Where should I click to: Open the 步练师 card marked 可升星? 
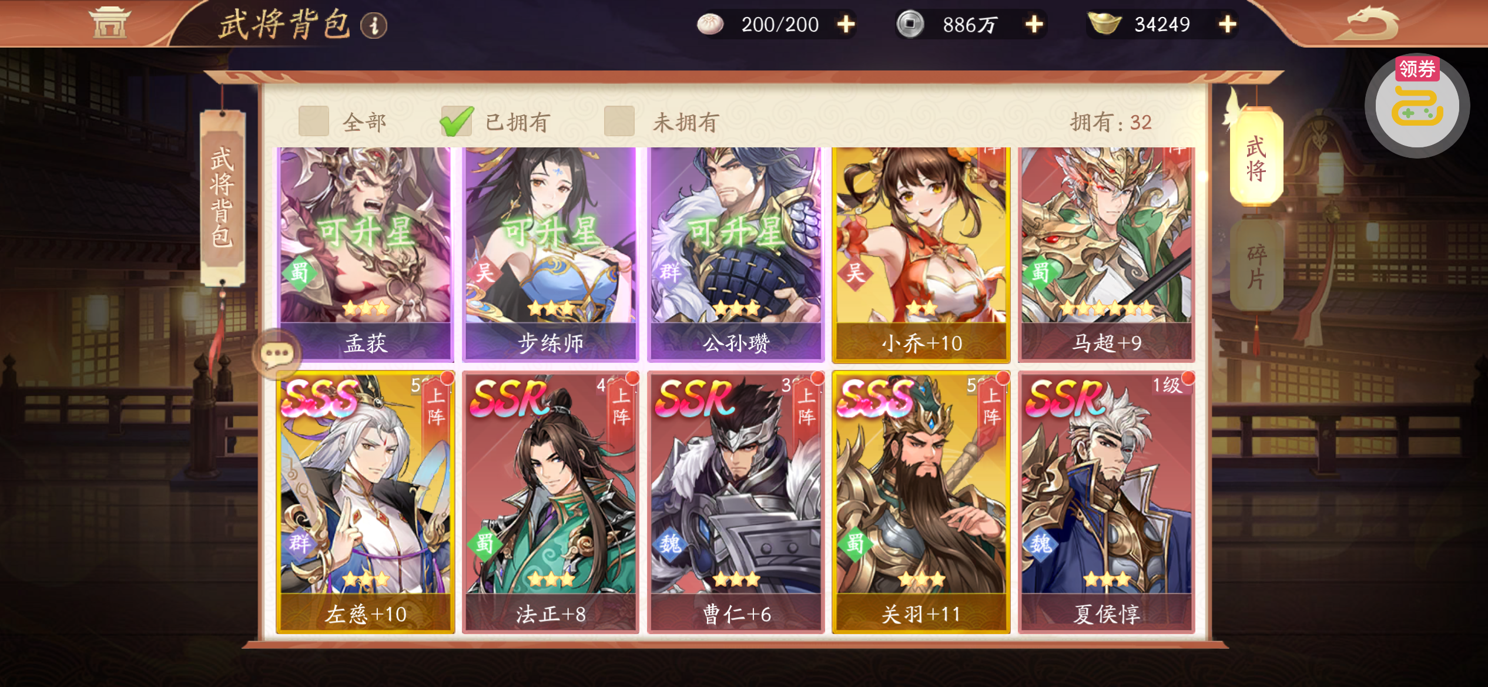click(551, 254)
